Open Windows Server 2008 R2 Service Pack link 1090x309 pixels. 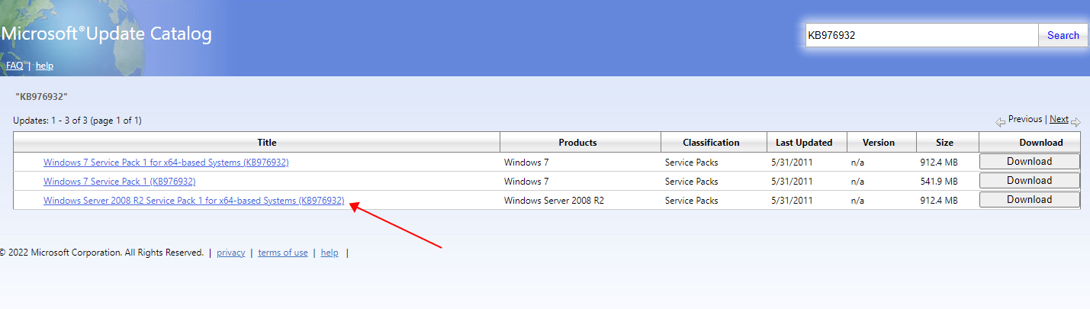point(194,200)
